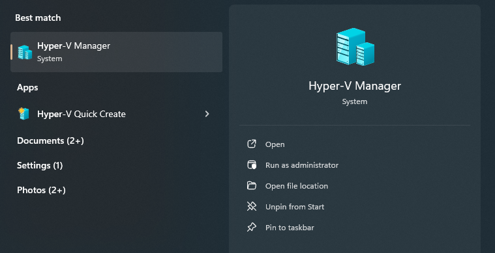Expand the Documents (2+) category
The height and width of the screenshot is (253, 495).
pyautogui.click(x=50, y=140)
